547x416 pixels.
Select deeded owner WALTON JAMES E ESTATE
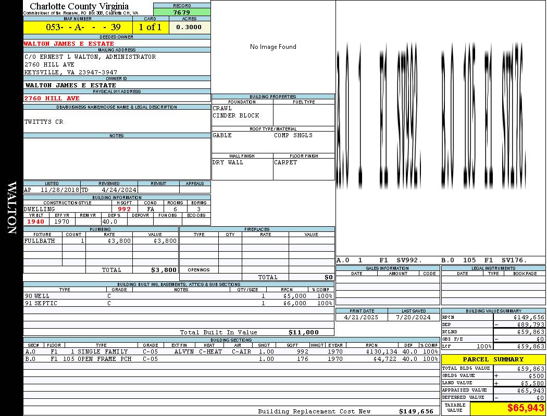pos(69,44)
